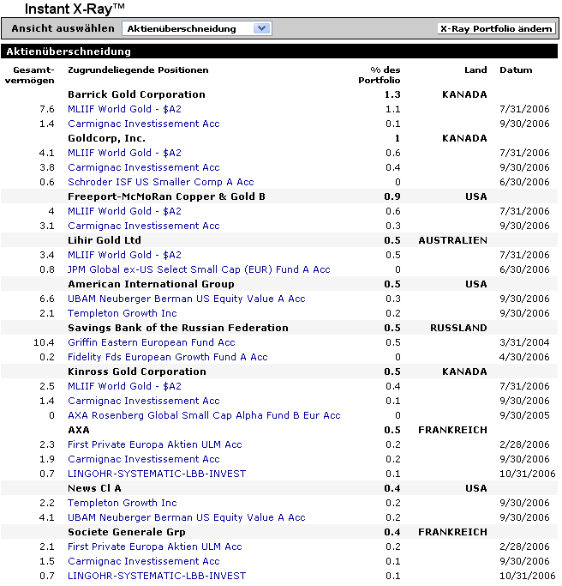Screen dimensions: 562x586
Task: Click the Datum column header
Action: click(x=516, y=69)
